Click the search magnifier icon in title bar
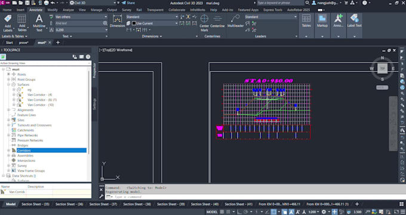This screenshot has height=215, width=406. click(x=307, y=2)
